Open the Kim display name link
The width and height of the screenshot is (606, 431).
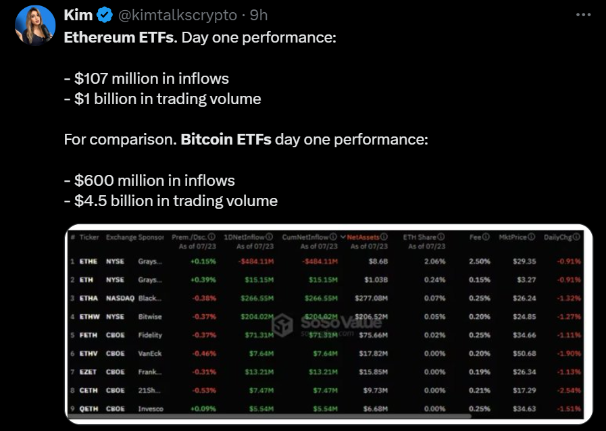(78, 15)
